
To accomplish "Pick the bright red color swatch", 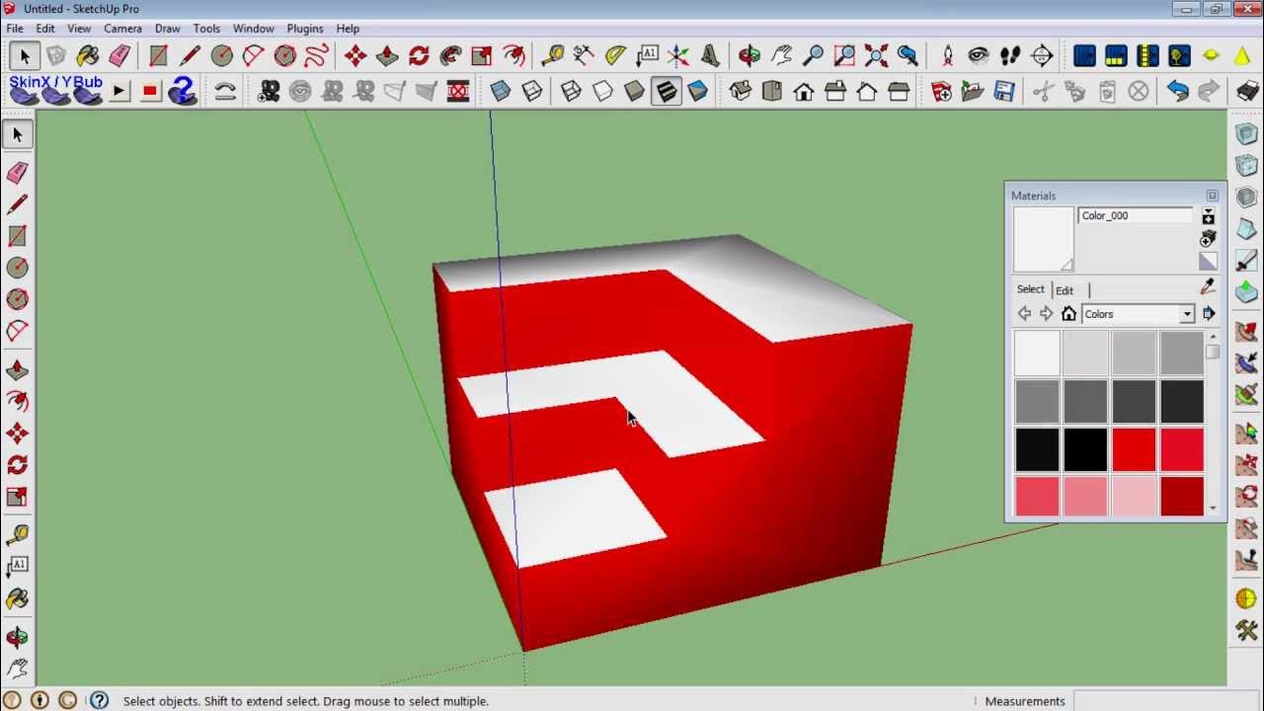I will tap(1134, 450).
